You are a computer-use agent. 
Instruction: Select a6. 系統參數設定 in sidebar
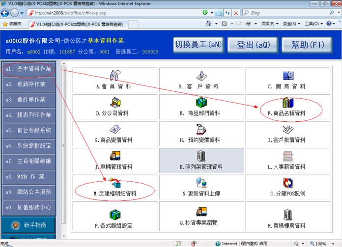coord(29,146)
